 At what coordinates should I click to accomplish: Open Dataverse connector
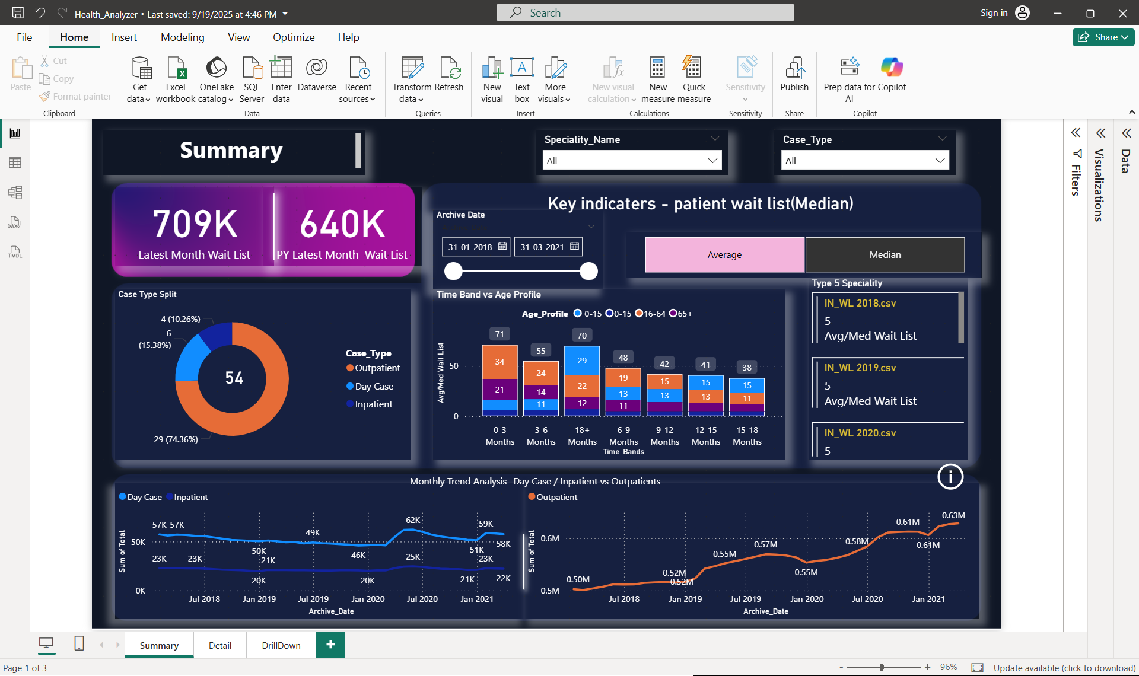[x=317, y=74]
